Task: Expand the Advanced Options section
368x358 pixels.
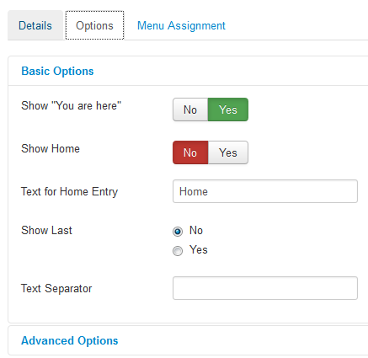Action: coord(70,340)
